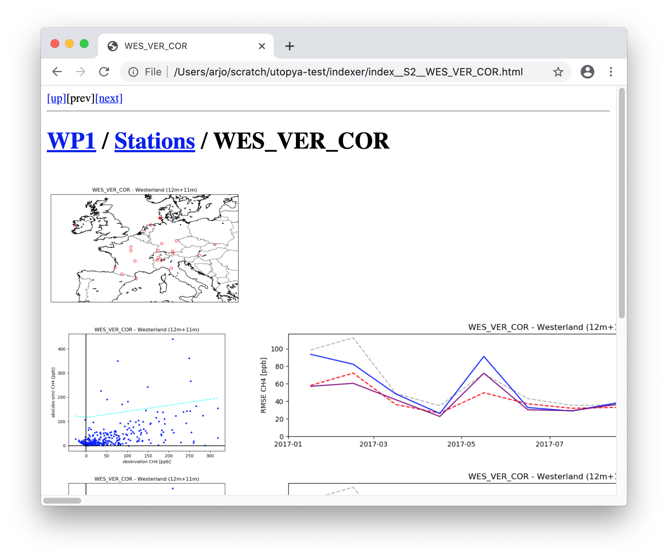The image size is (668, 560).
Task: Click the 'RMSE CH4 [ppb]' axis label
Action: click(x=263, y=385)
